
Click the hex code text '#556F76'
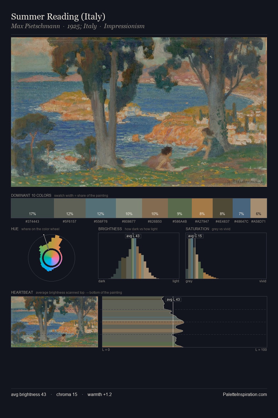click(x=101, y=222)
